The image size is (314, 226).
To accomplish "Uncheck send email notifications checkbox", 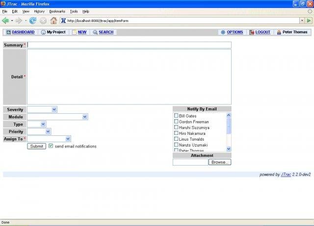I will click(51, 146).
